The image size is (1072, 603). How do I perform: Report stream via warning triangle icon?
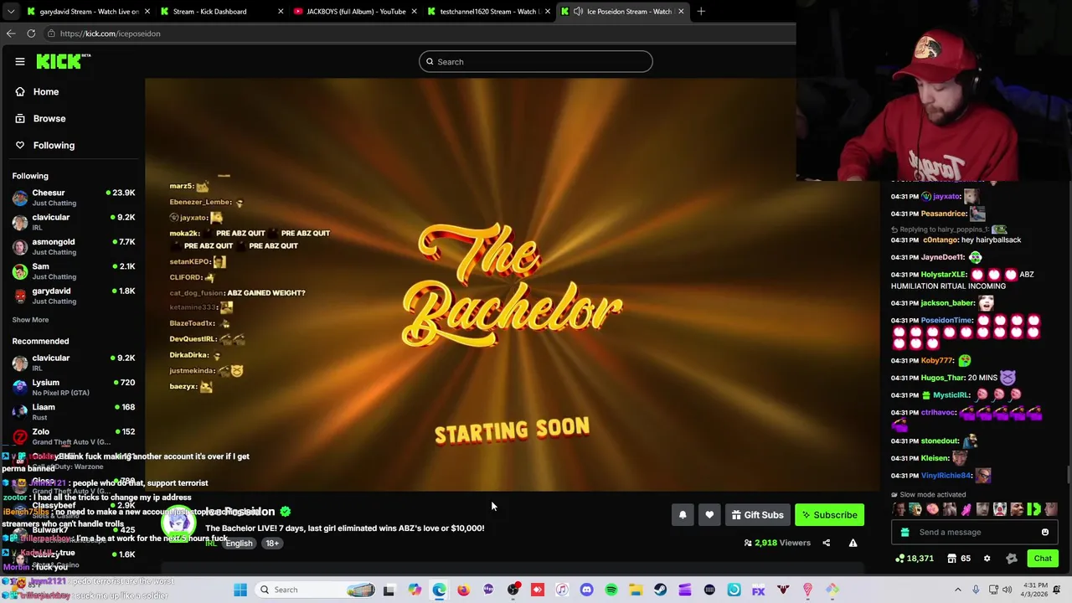[x=853, y=543]
